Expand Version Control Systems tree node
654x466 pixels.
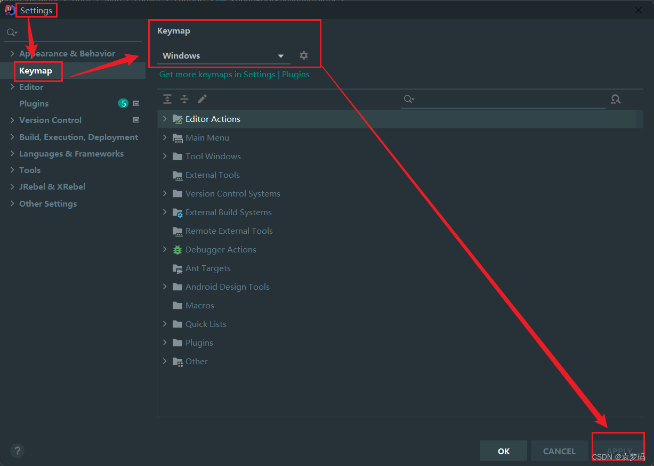[165, 193]
